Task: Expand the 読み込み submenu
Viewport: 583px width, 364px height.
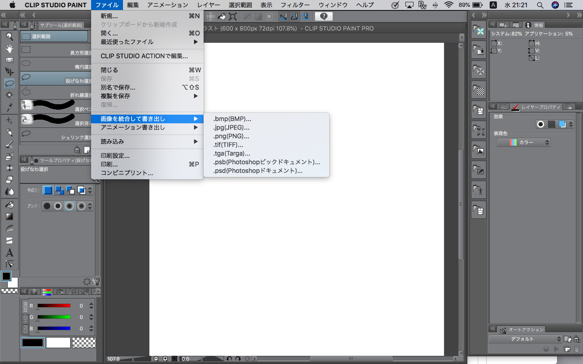Action: pyautogui.click(x=147, y=142)
